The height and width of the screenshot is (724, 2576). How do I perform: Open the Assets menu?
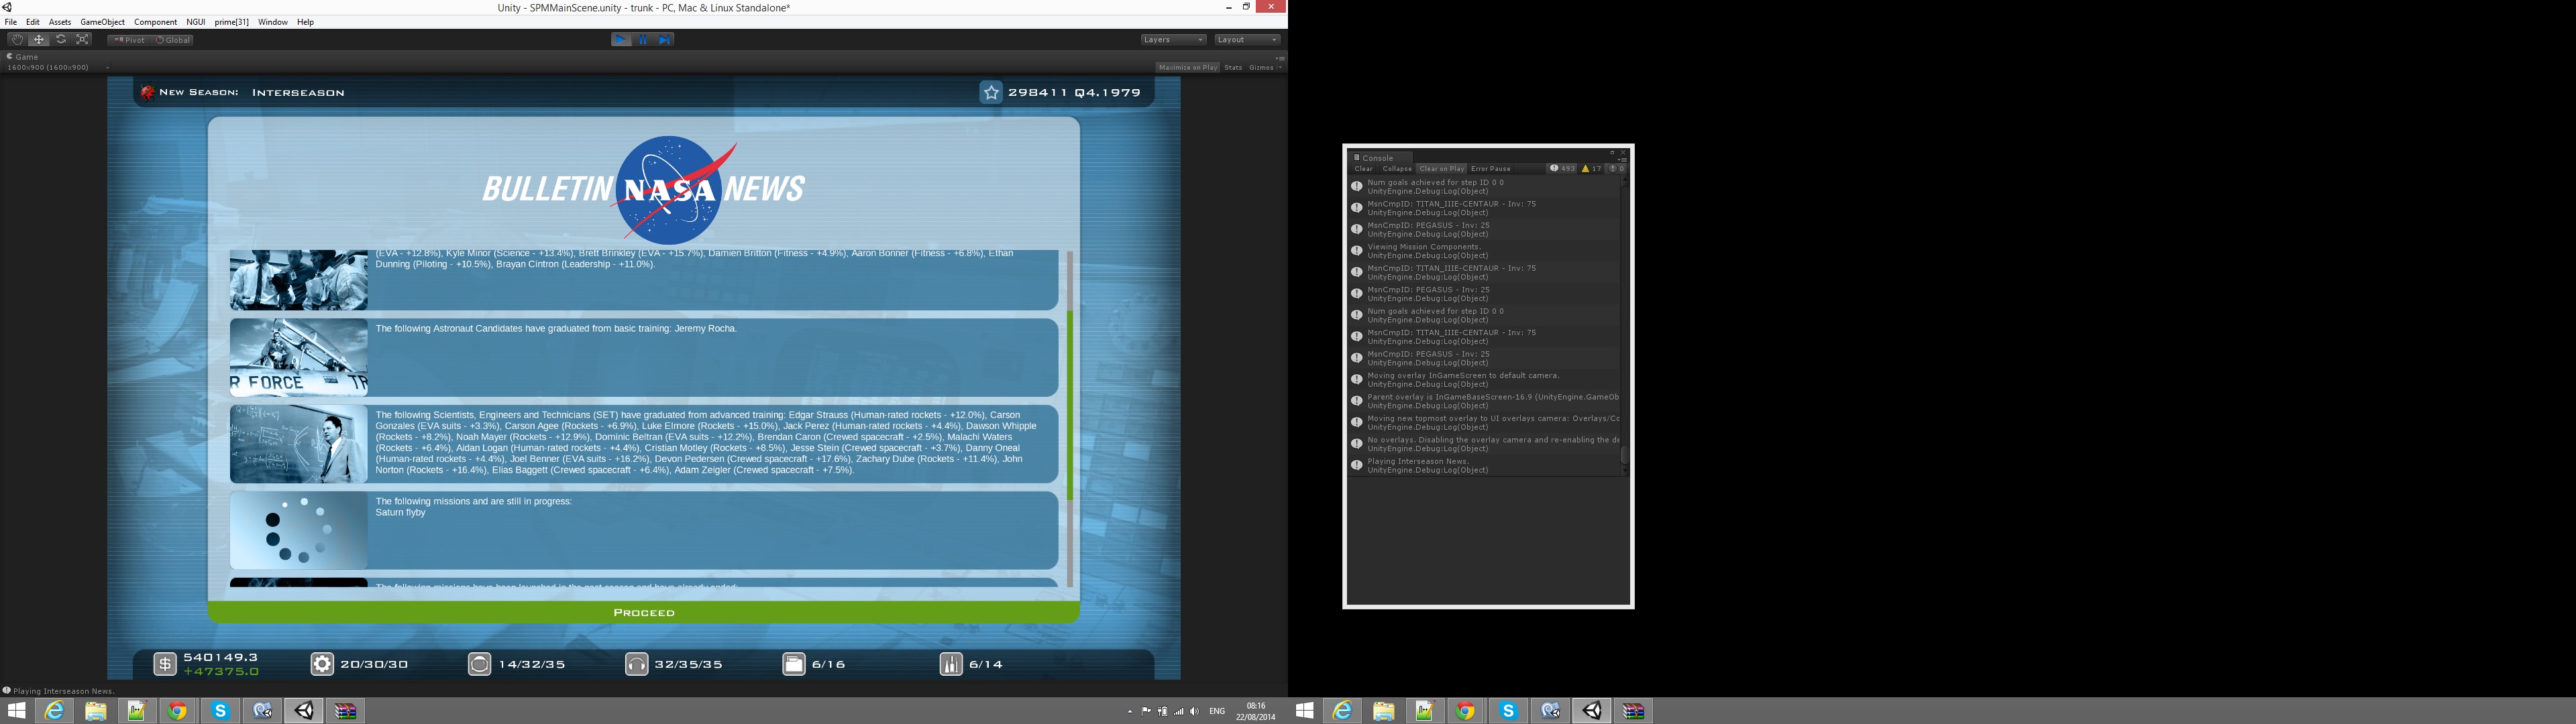[x=60, y=22]
